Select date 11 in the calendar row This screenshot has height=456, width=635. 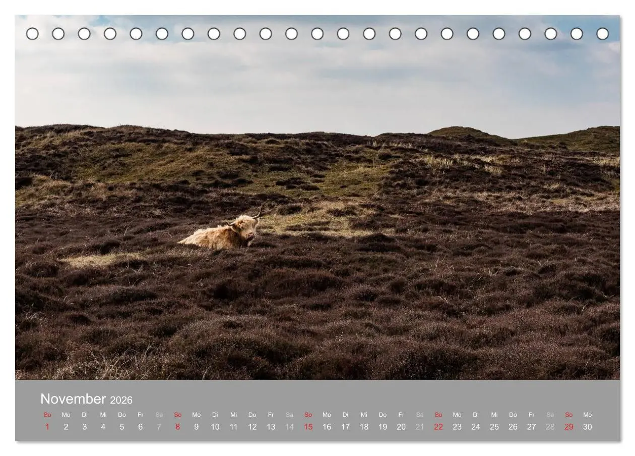click(x=234, y=427)
